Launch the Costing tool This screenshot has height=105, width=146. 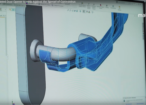[107, 7]
